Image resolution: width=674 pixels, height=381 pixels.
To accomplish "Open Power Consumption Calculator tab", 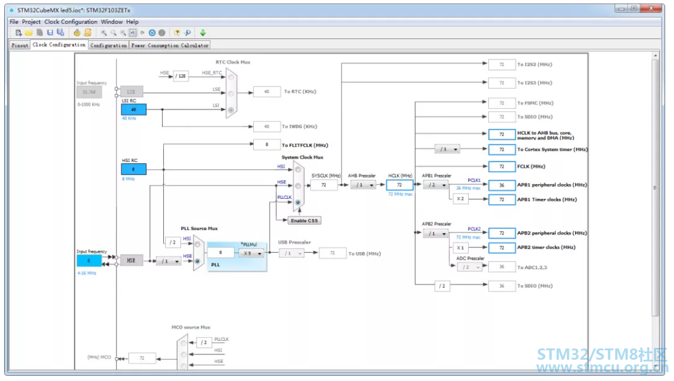I will tap(170, 45).
